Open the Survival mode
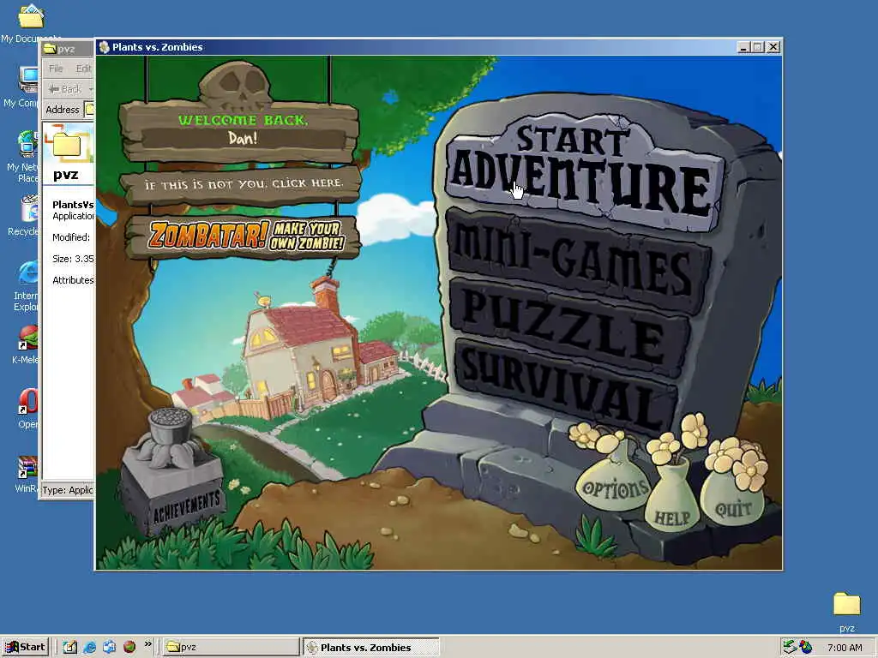The width and height of the screenshot is (878, 658). [x=567, y=386]
